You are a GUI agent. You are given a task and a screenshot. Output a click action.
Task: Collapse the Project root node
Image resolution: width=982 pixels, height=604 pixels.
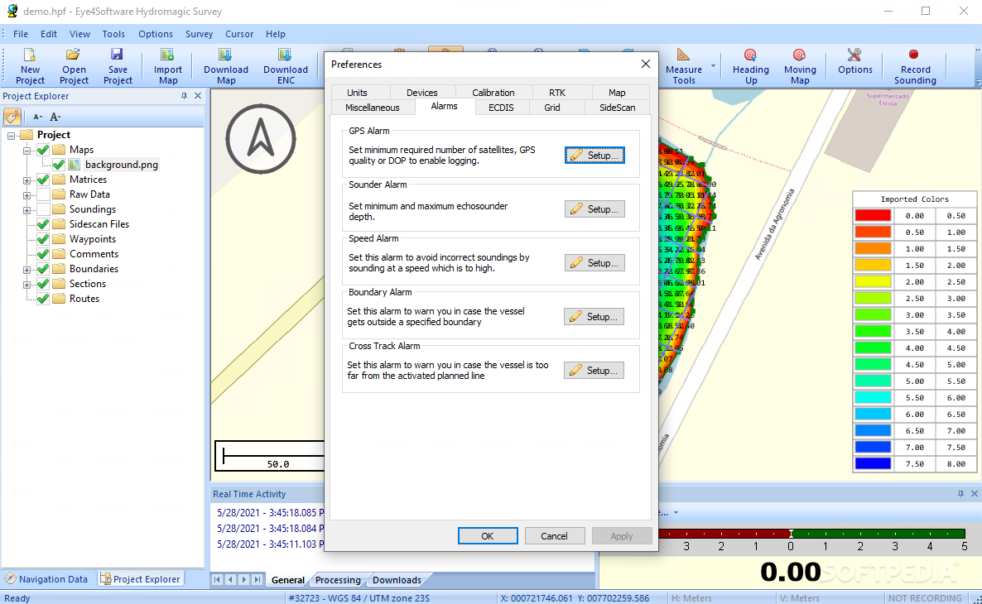12,135
